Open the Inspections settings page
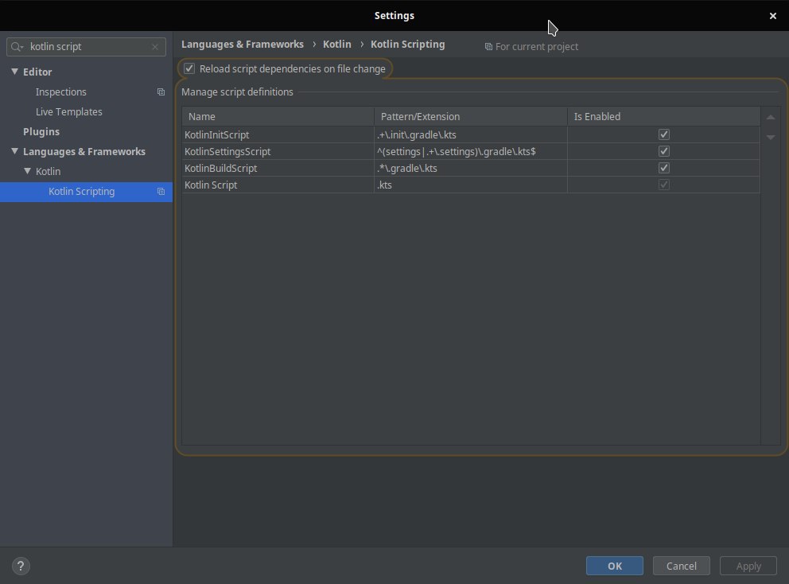The width and height of the screenshot is (789, 584). pos(61,92)
